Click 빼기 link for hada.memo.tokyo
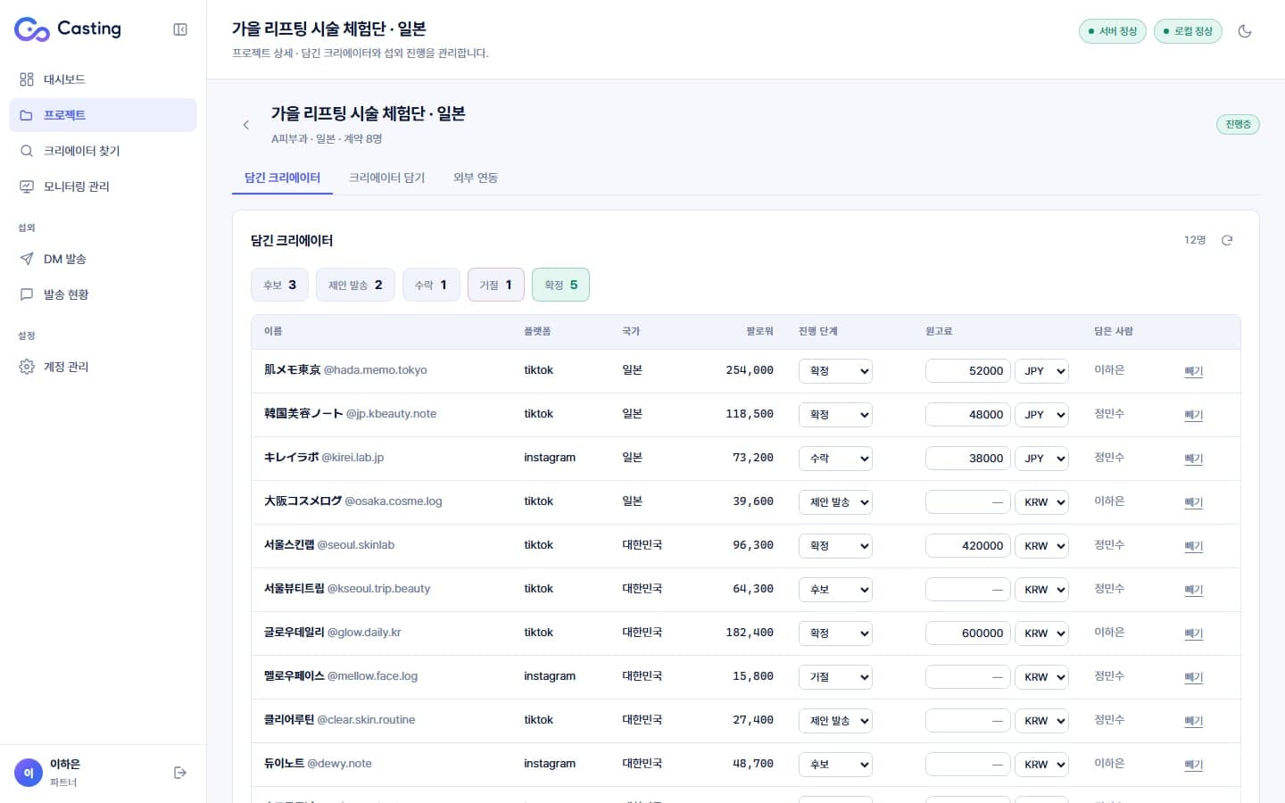This screenshot has height=803, width=1285. pyautogui.click(x=1194, y=371)
